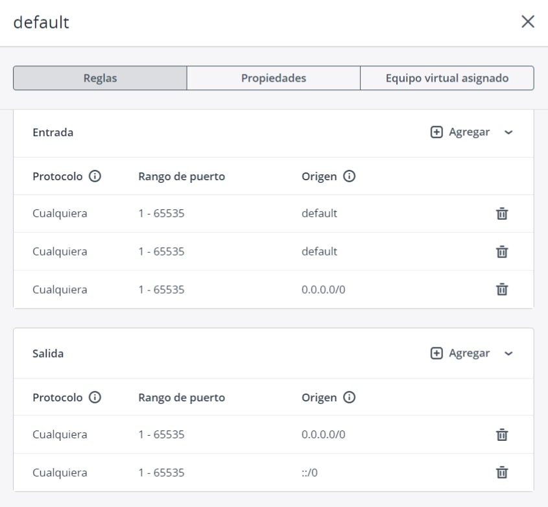Screen dimensions: 548x507
Task: Collapse the Entrada rules section
Action: (508, 132)
